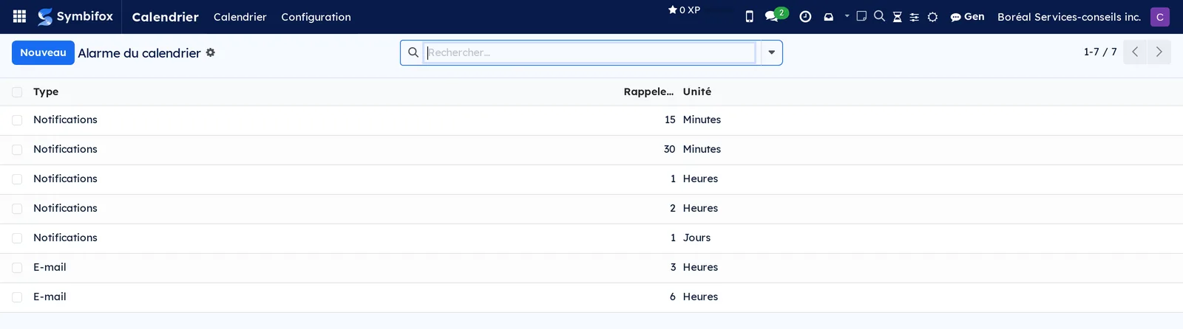Open the user avatar C menu

point(1160,16)
